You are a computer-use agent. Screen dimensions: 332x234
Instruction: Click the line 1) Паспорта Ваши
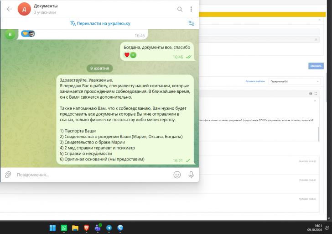click(78, 131)
